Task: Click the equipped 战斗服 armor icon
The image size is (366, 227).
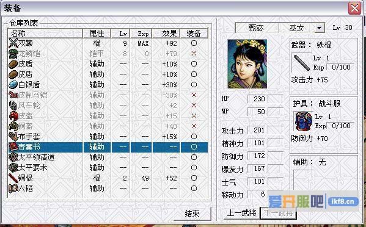Action: [x=303, y=121]
